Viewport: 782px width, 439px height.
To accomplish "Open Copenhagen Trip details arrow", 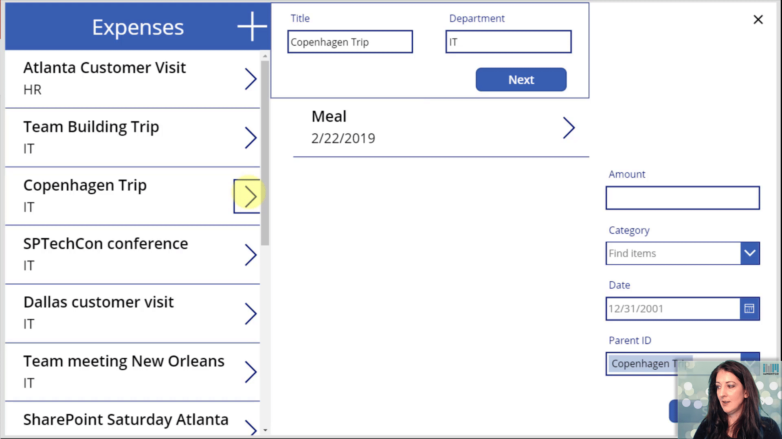I will (x=247, y=196).
